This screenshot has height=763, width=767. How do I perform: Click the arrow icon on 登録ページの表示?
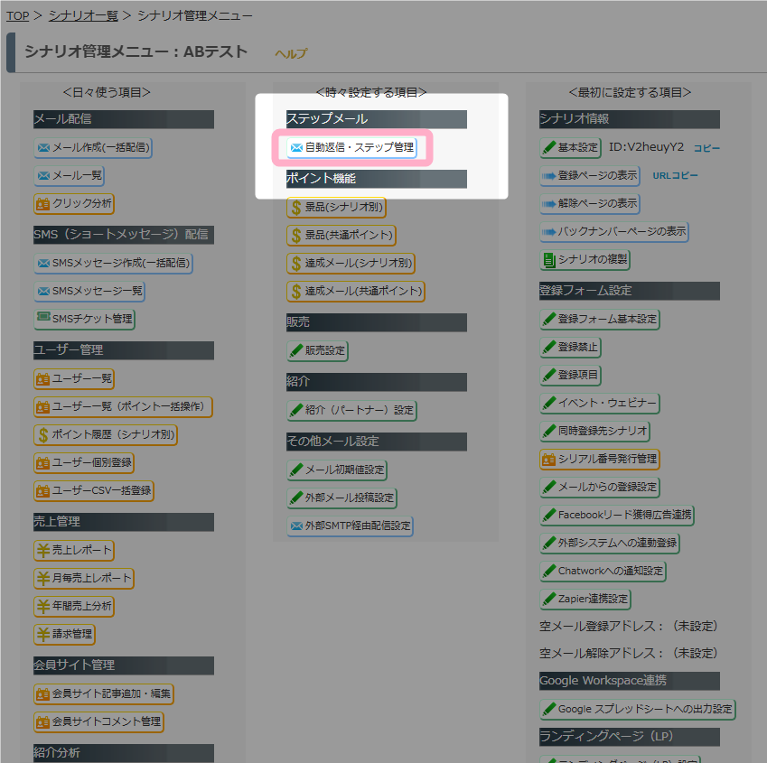point(549,176)
